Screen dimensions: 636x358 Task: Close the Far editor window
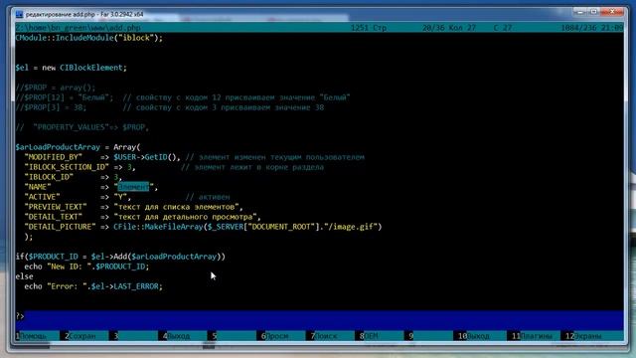pyautogui.click(x=612, y=12)
